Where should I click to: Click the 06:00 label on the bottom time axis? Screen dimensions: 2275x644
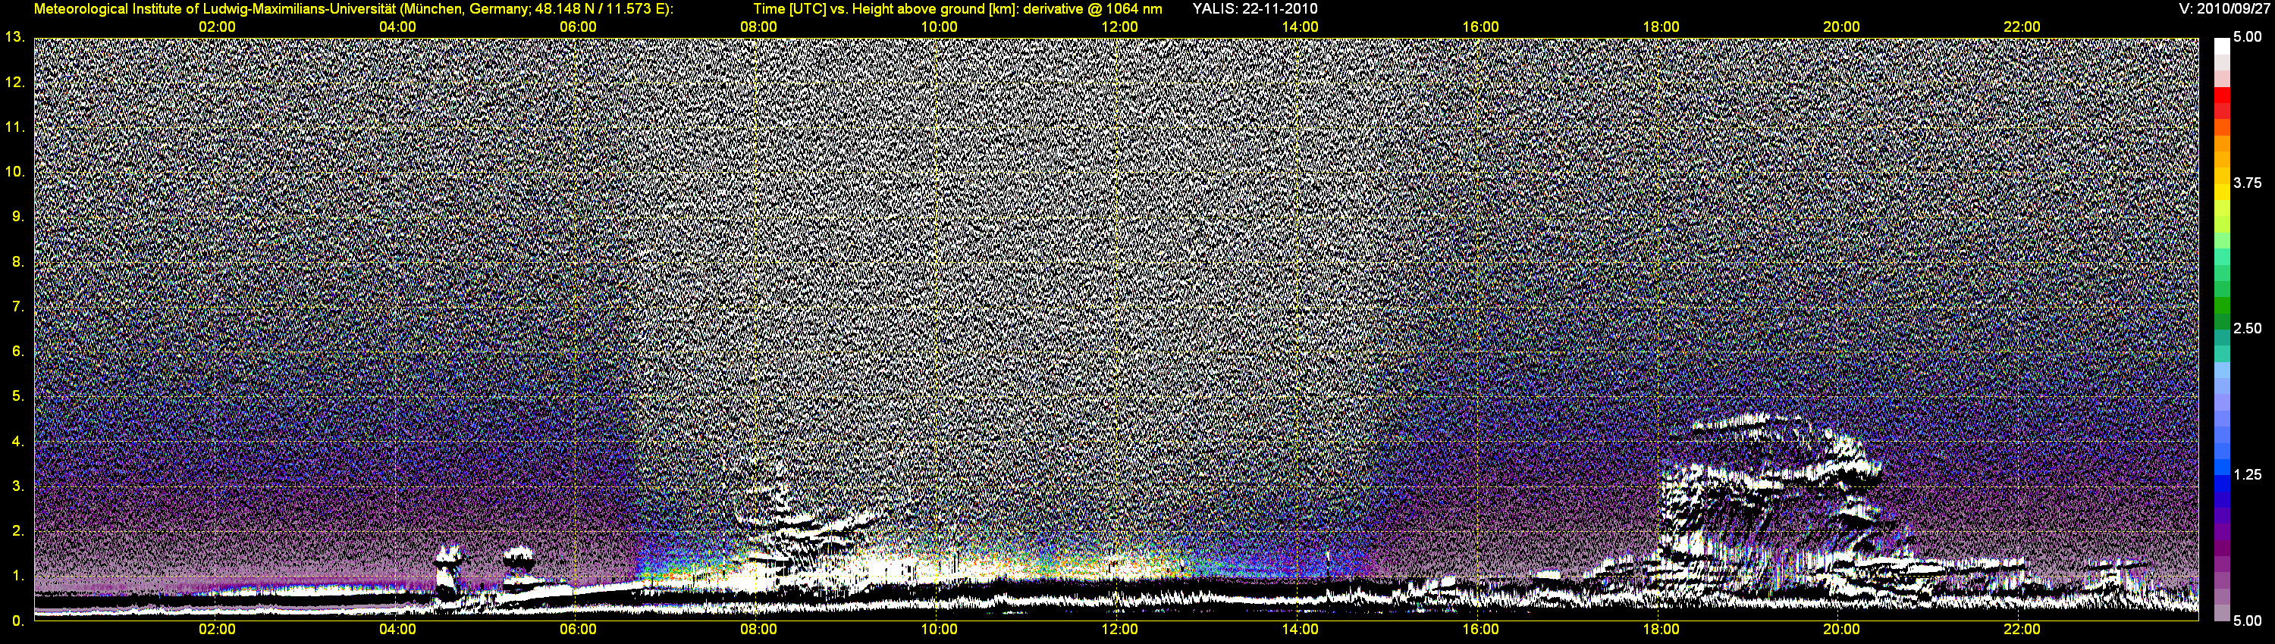tap(578, 630)
